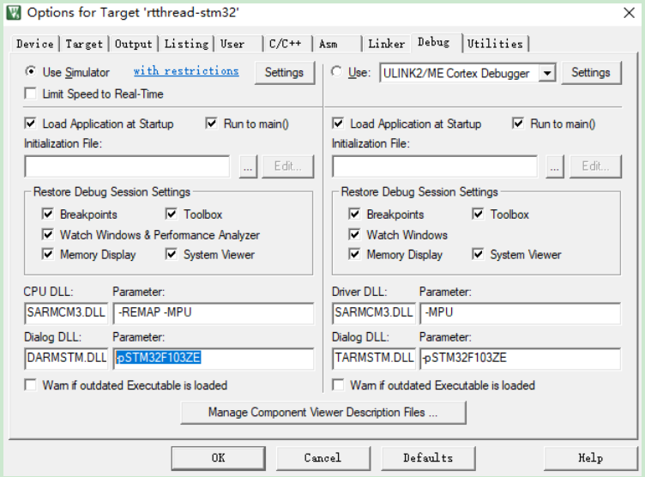Open Manage Component Viewer Description Files
This screenshot has width=645, height=477.
(323, 413)
